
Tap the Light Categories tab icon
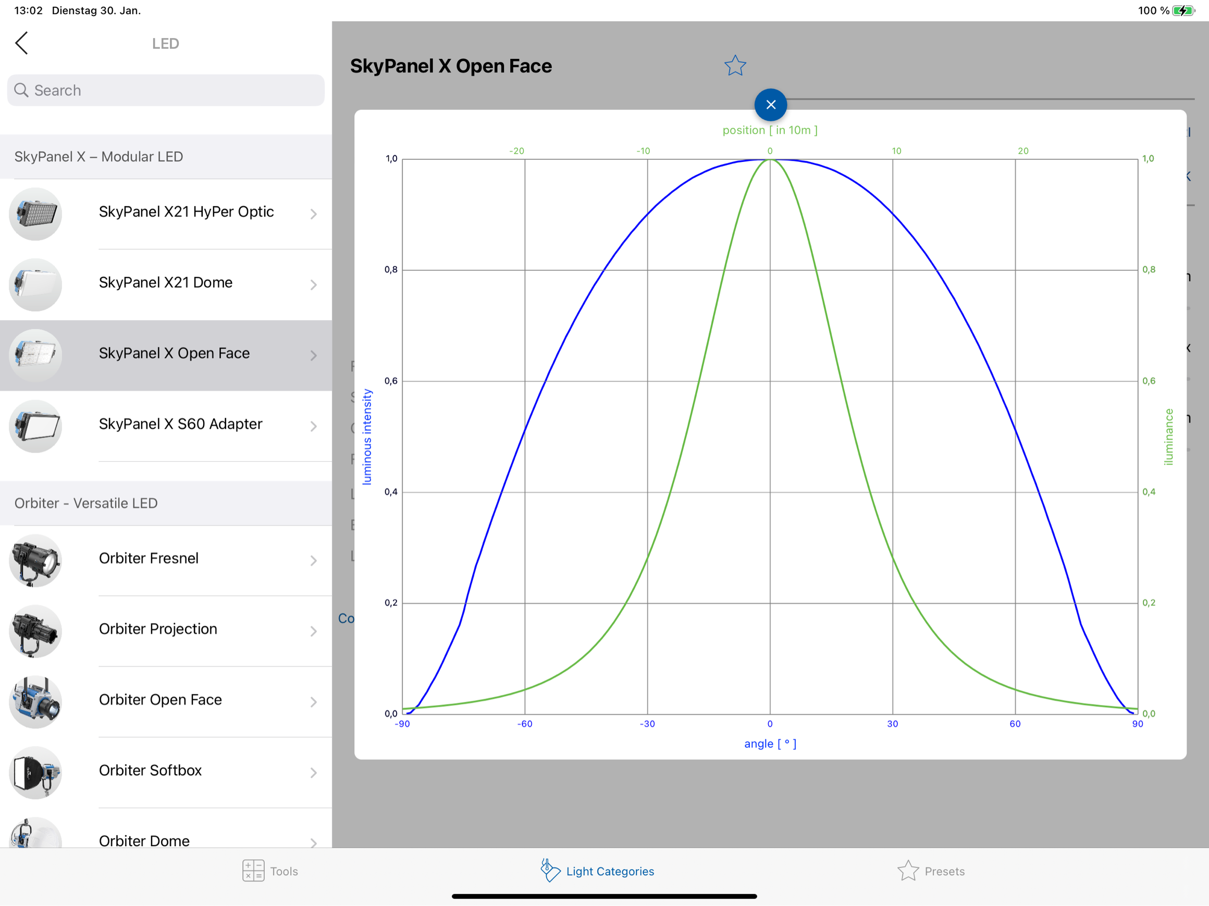tap(550, 870)
